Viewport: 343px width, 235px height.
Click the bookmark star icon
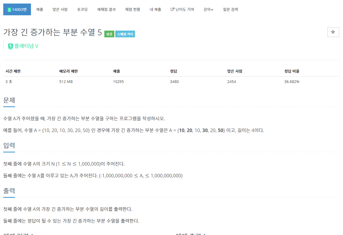pyautogui.click(x=333, y=32)
